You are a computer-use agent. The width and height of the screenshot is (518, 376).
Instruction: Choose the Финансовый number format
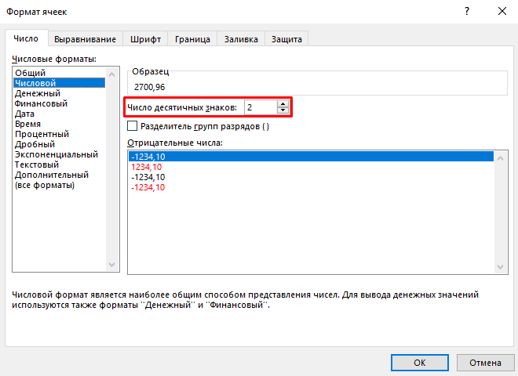click(41, 103)
